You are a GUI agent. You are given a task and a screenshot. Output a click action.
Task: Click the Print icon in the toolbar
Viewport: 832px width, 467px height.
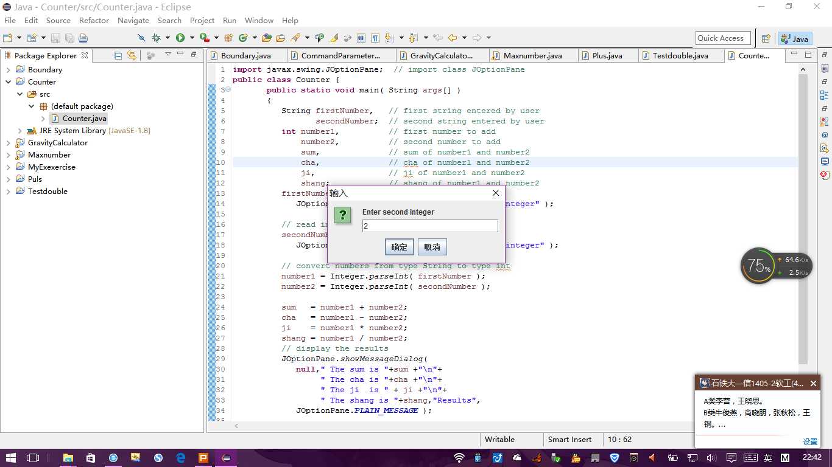[x=83, y=38]
